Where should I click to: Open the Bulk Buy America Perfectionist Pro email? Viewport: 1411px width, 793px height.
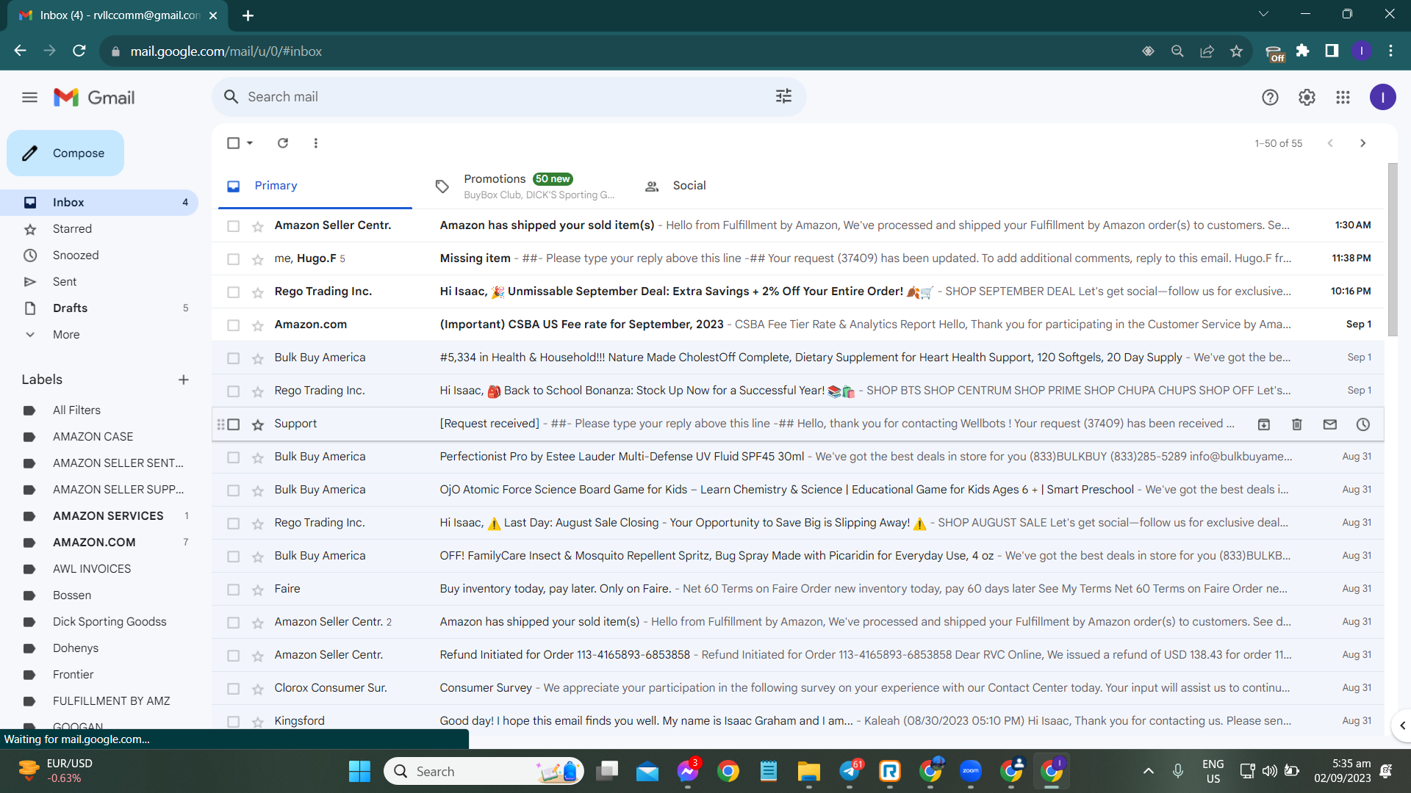798,457
